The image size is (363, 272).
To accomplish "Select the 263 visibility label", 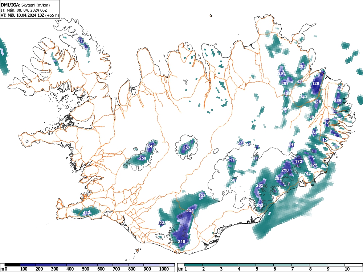I will 282,73.
